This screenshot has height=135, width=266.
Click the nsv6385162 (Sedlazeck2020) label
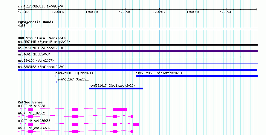(x=41, y=67)
